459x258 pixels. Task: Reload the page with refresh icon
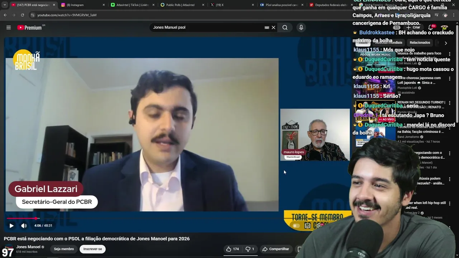coord(22,15)
